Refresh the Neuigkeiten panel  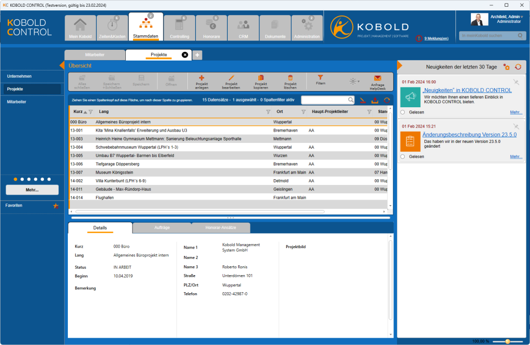518,67
